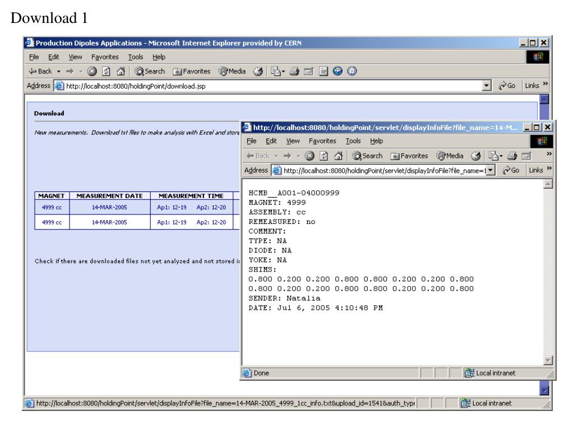Screen dimensions: 574x430
Task: Open Favorites menu in Production Dipoles window
Action: [x=105, y=57]
